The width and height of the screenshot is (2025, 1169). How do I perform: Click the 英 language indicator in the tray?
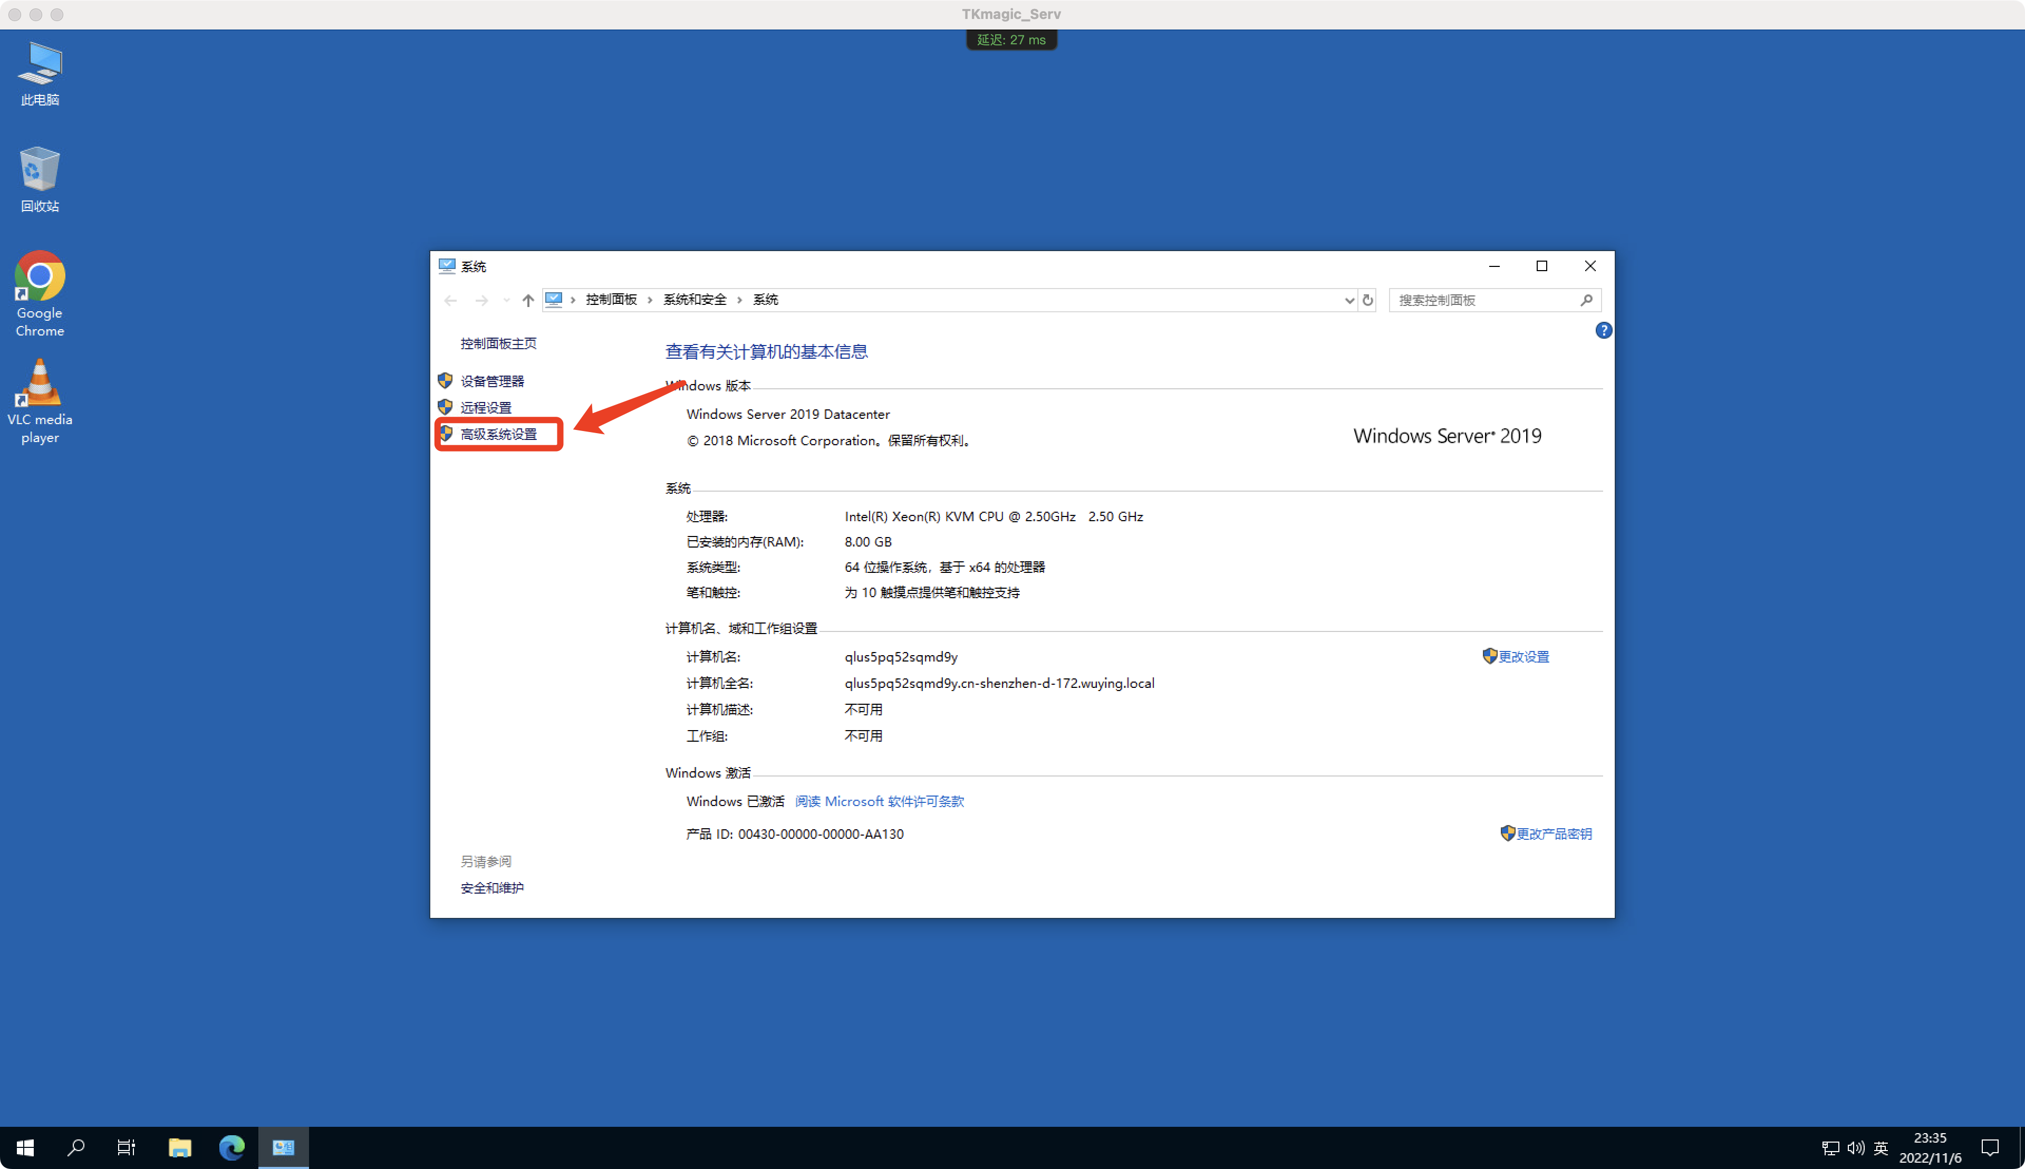(x=1882, y=1147)
